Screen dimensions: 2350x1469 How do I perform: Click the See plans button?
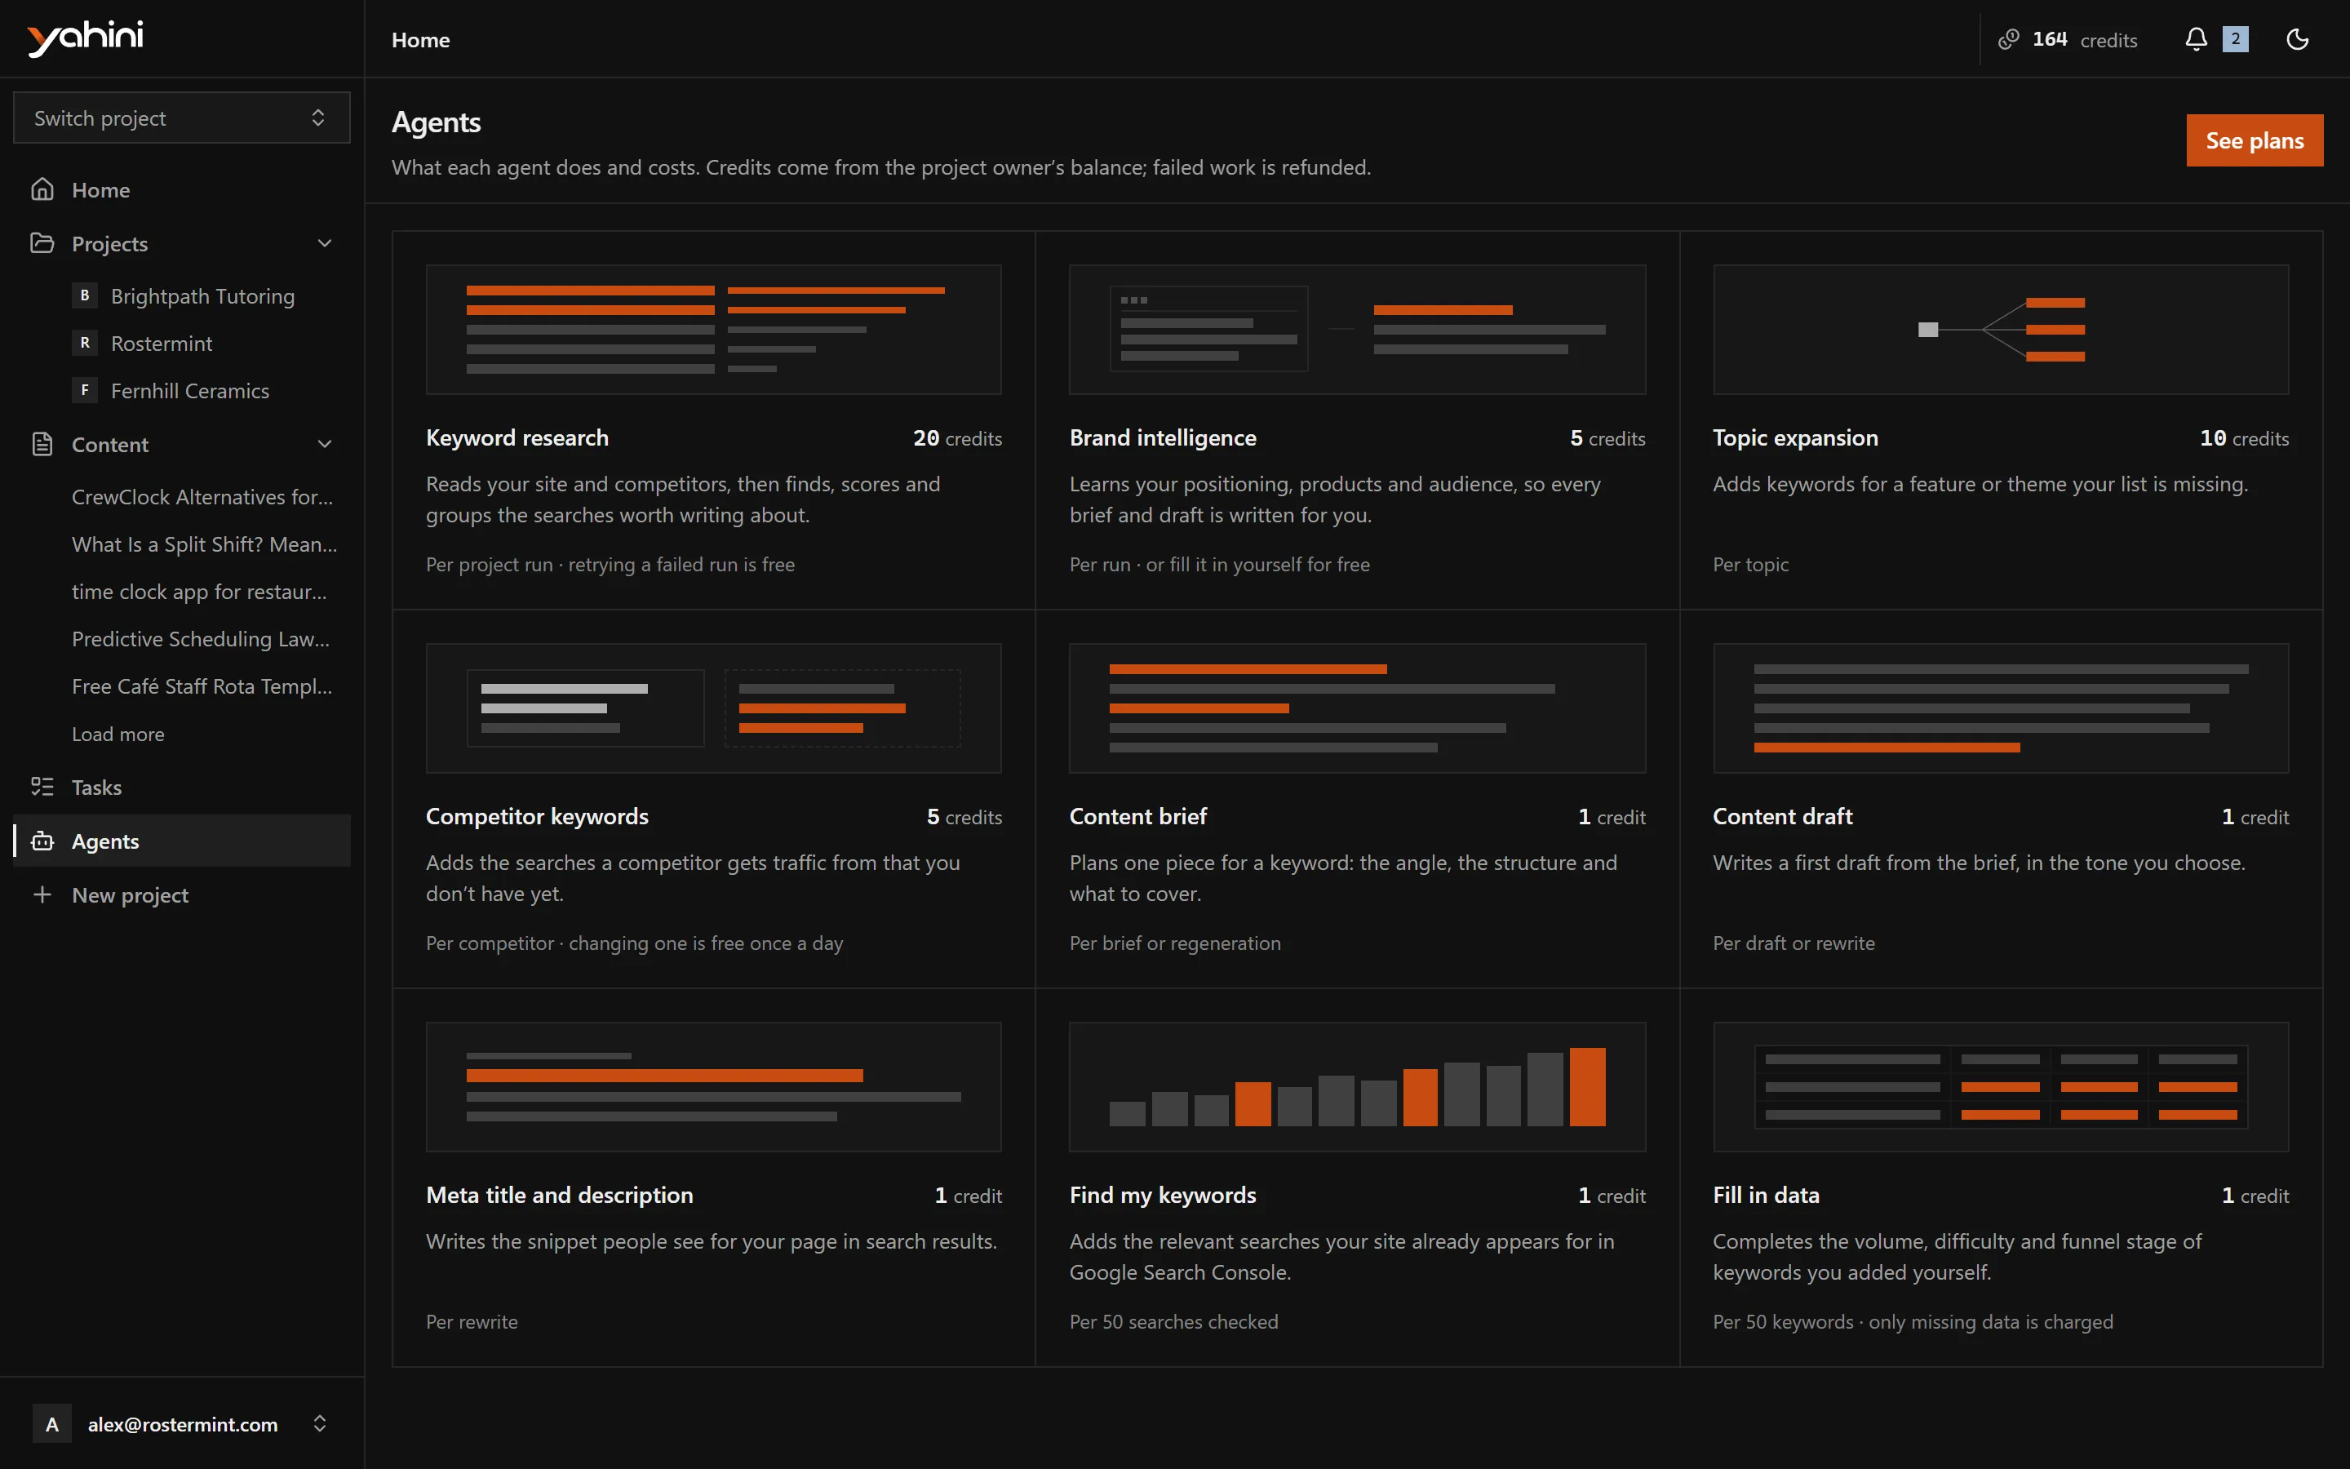[2254, 140]
